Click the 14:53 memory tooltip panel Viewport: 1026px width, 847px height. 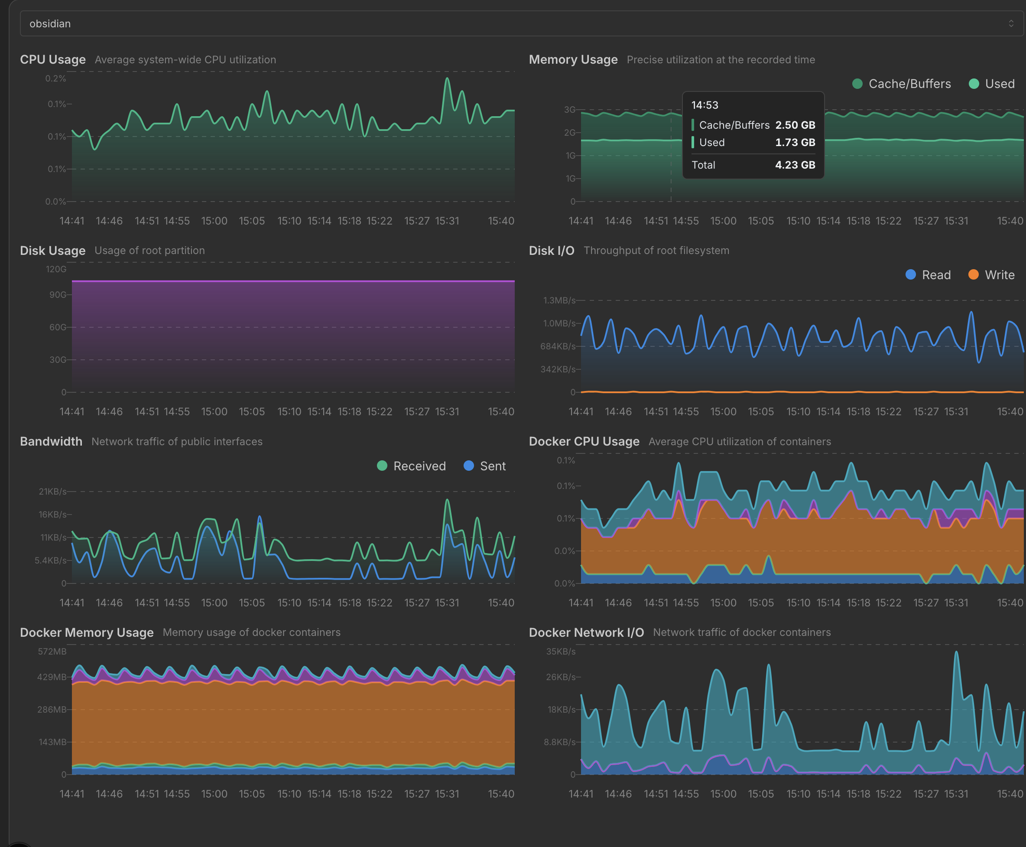pyautogui.click(x=753, y=135)
